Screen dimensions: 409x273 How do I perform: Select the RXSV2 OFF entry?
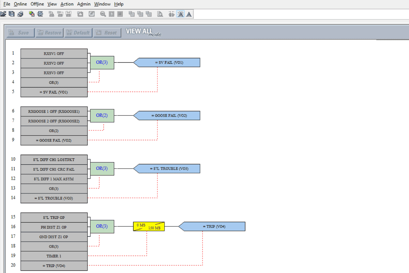click(x=54, y=63)
